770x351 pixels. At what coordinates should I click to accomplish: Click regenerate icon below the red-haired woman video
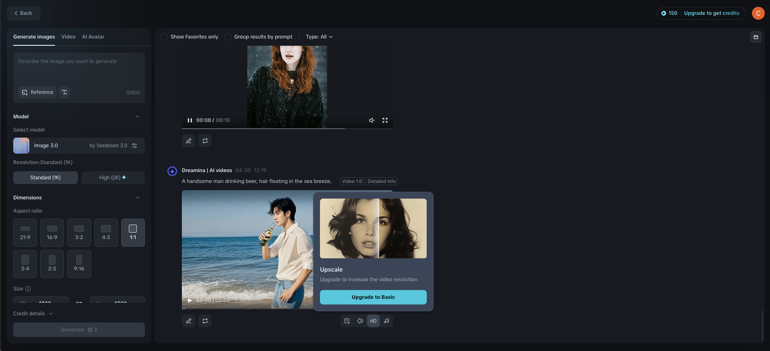tap(205, 141)
